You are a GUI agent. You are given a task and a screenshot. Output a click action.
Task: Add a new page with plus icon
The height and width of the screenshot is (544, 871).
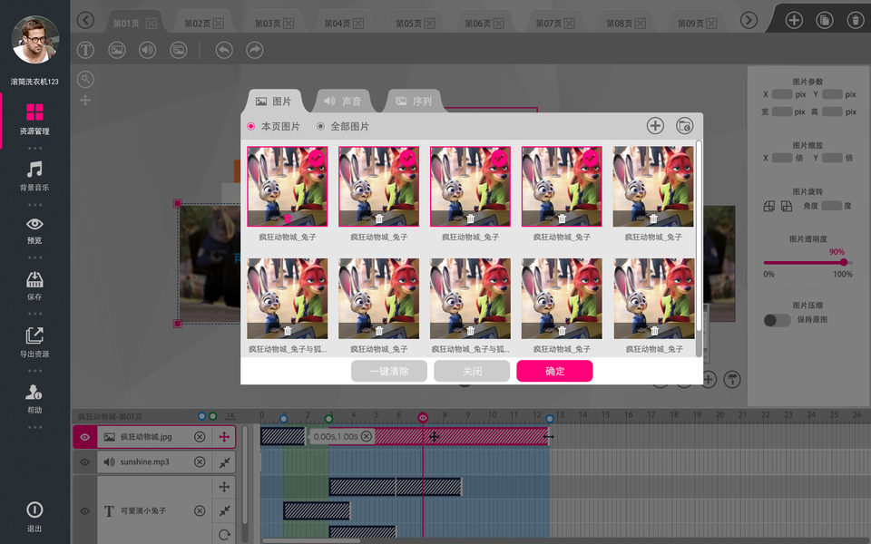pos(794,21)
